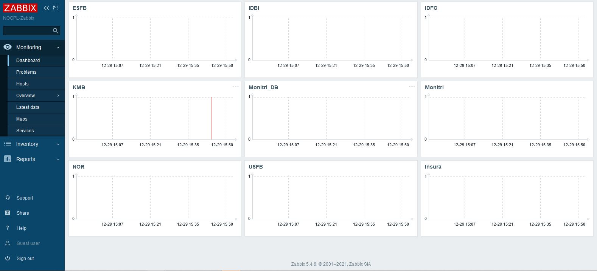
Task: Click the Guest user person icon
Action: 8,243
